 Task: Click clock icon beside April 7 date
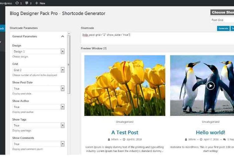click(x=201, y=140)
